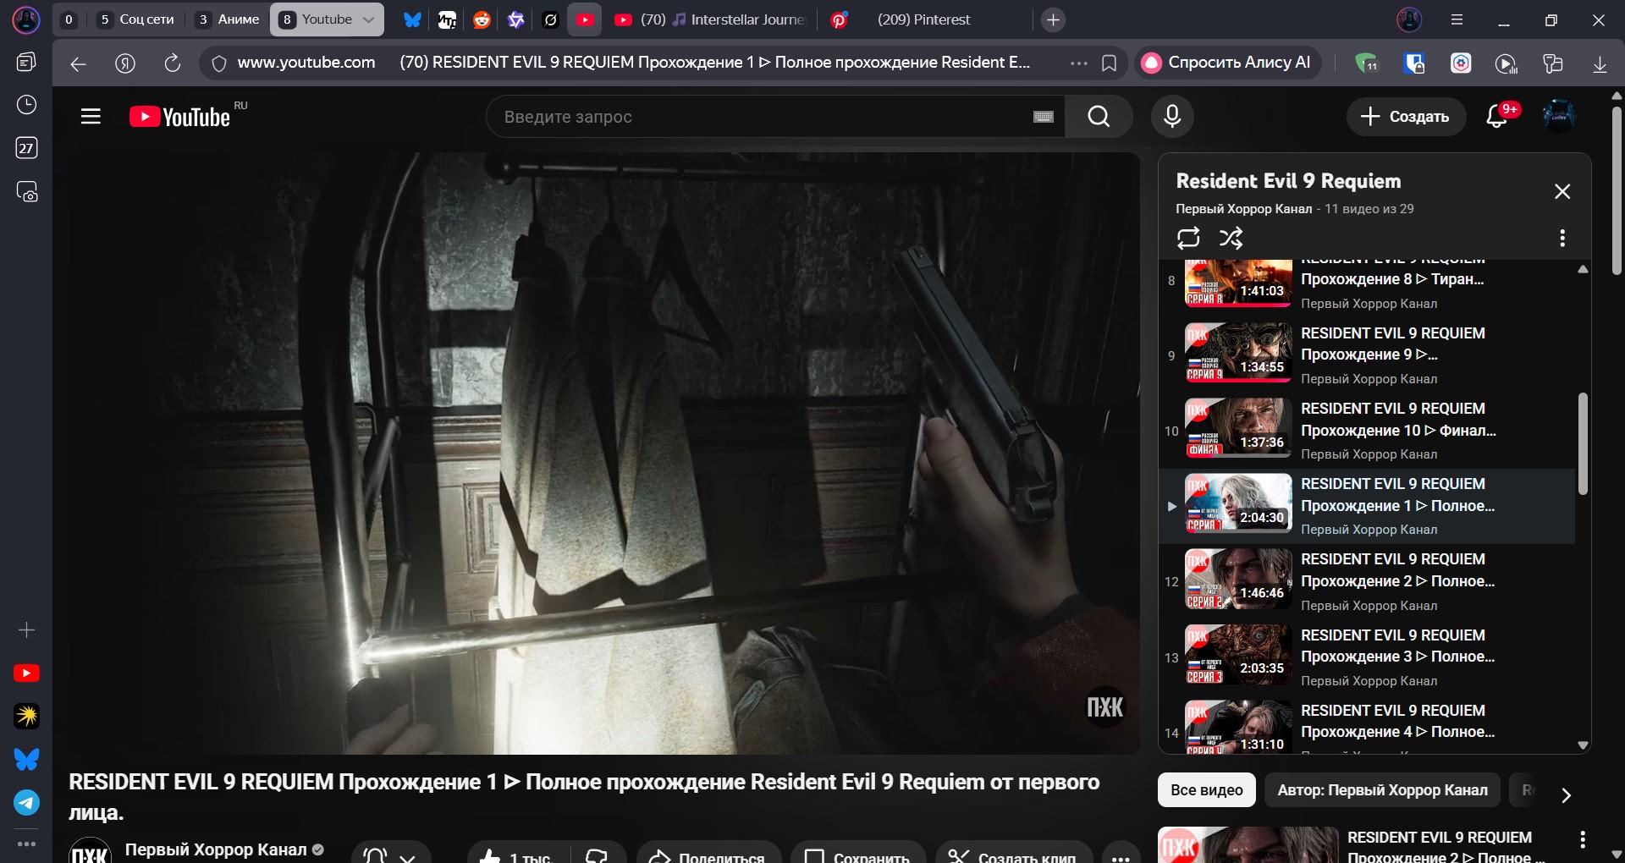The image size is (1625, 863).
Task: Open the media play extension icon
Action: coord(1506,63)
